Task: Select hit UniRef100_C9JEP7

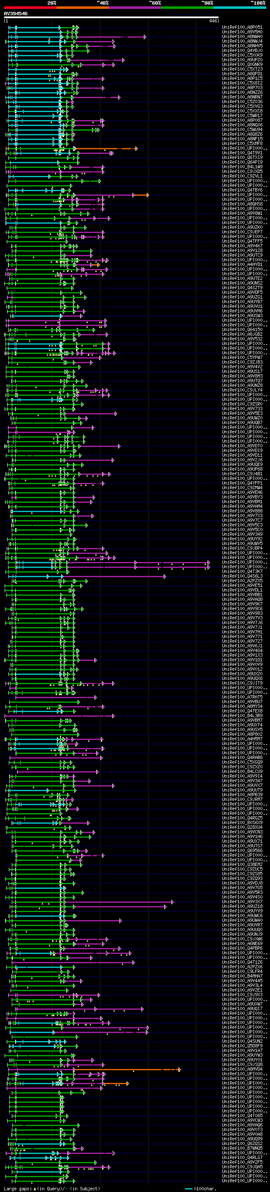Action: pyautogui.click(x=242, y=232)
